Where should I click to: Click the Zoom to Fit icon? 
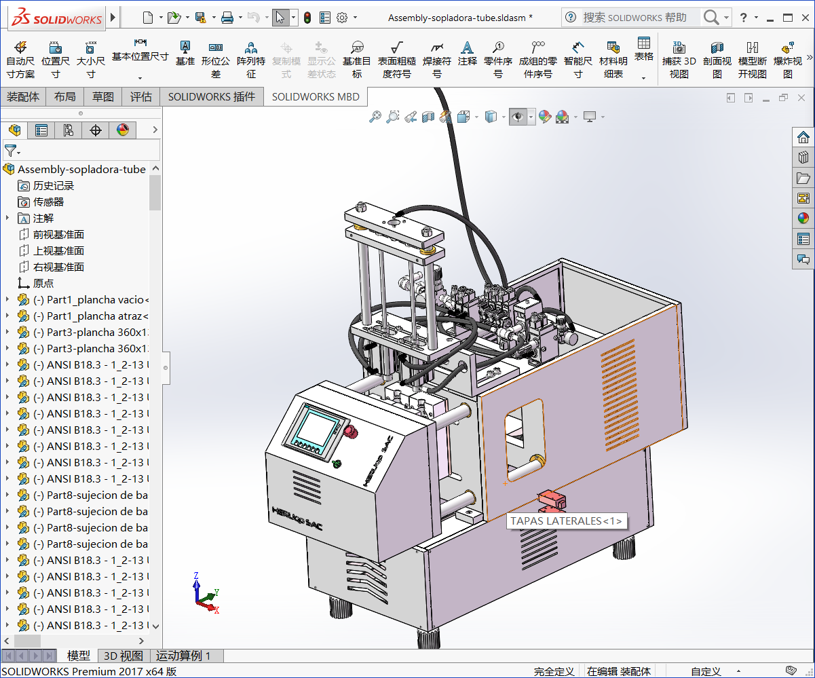374,117
